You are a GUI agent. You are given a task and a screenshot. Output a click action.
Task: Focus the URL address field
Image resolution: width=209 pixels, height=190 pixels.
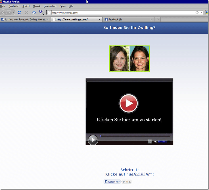point(123,13)
